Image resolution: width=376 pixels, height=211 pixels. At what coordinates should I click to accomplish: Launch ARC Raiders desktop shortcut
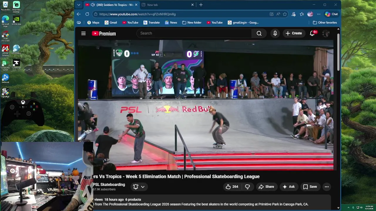16,49
